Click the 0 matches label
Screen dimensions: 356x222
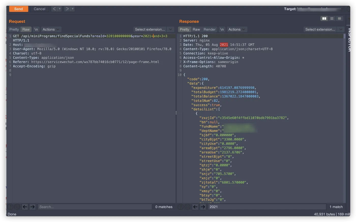coord(164,207)
